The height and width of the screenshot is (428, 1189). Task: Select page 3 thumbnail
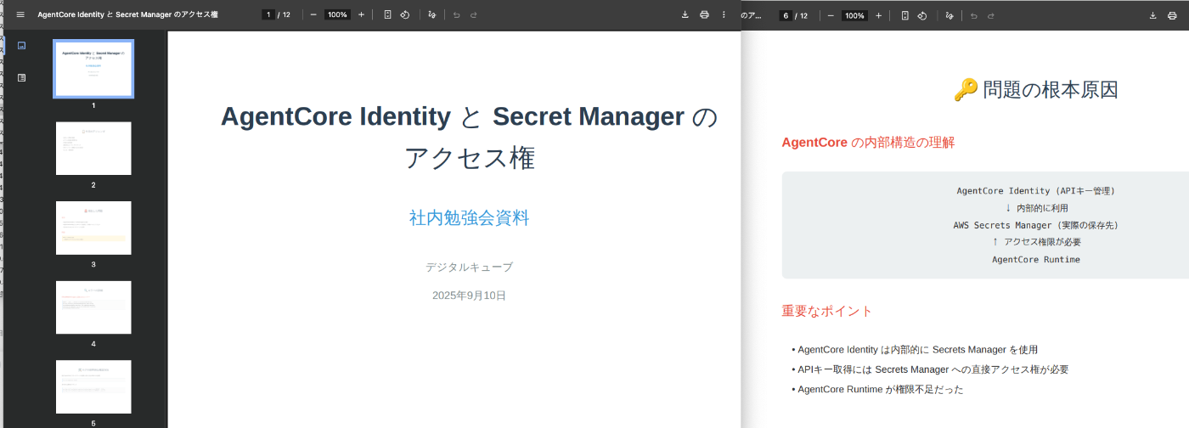pos(93,228)
